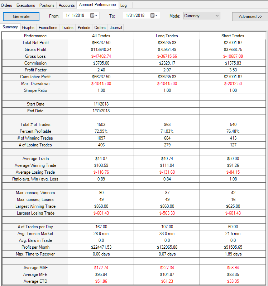Image resolution: width=268 pixels, height=286 pixels.
Task: Click Average Losing Trade value $-84.15
Action: [233, 172]
